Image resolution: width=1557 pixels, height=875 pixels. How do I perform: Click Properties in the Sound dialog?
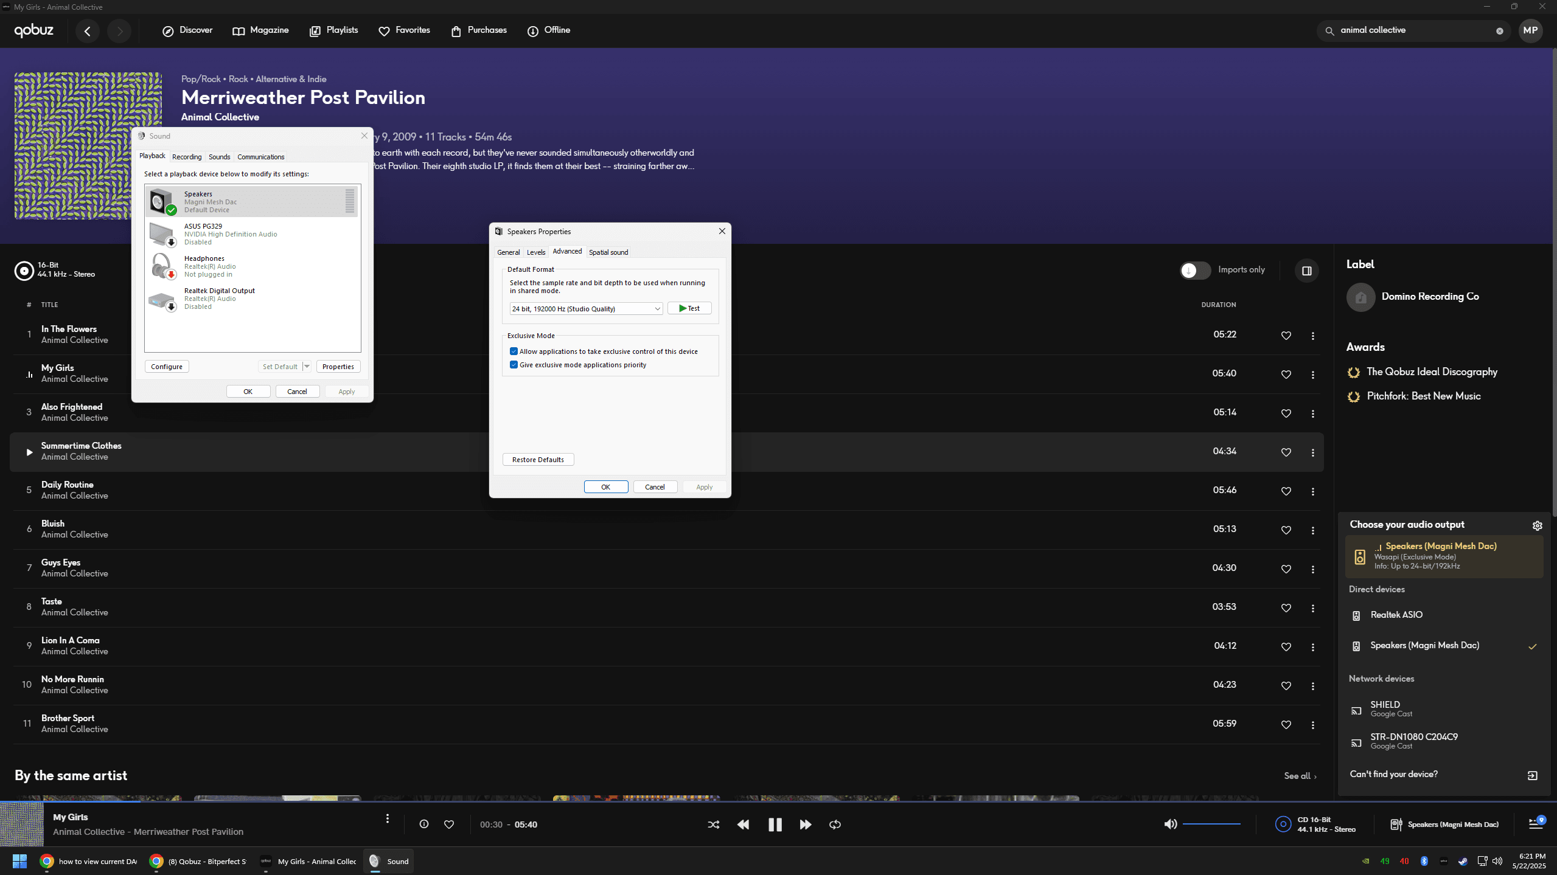click(x=338, y=367)
